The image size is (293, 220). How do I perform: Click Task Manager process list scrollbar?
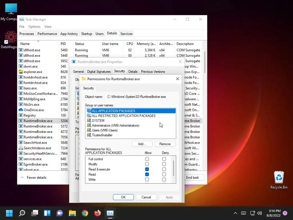click(x=205, y=62)
